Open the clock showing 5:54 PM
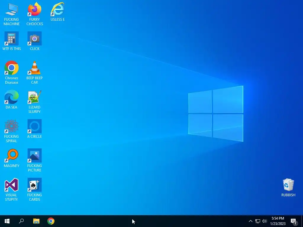The image size is (303, 227). [x=278, y=221]
